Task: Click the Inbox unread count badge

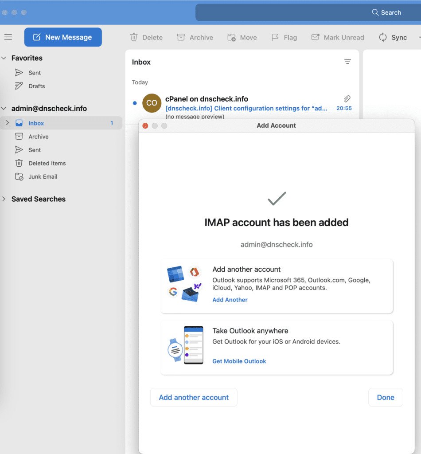Action: 112,123
